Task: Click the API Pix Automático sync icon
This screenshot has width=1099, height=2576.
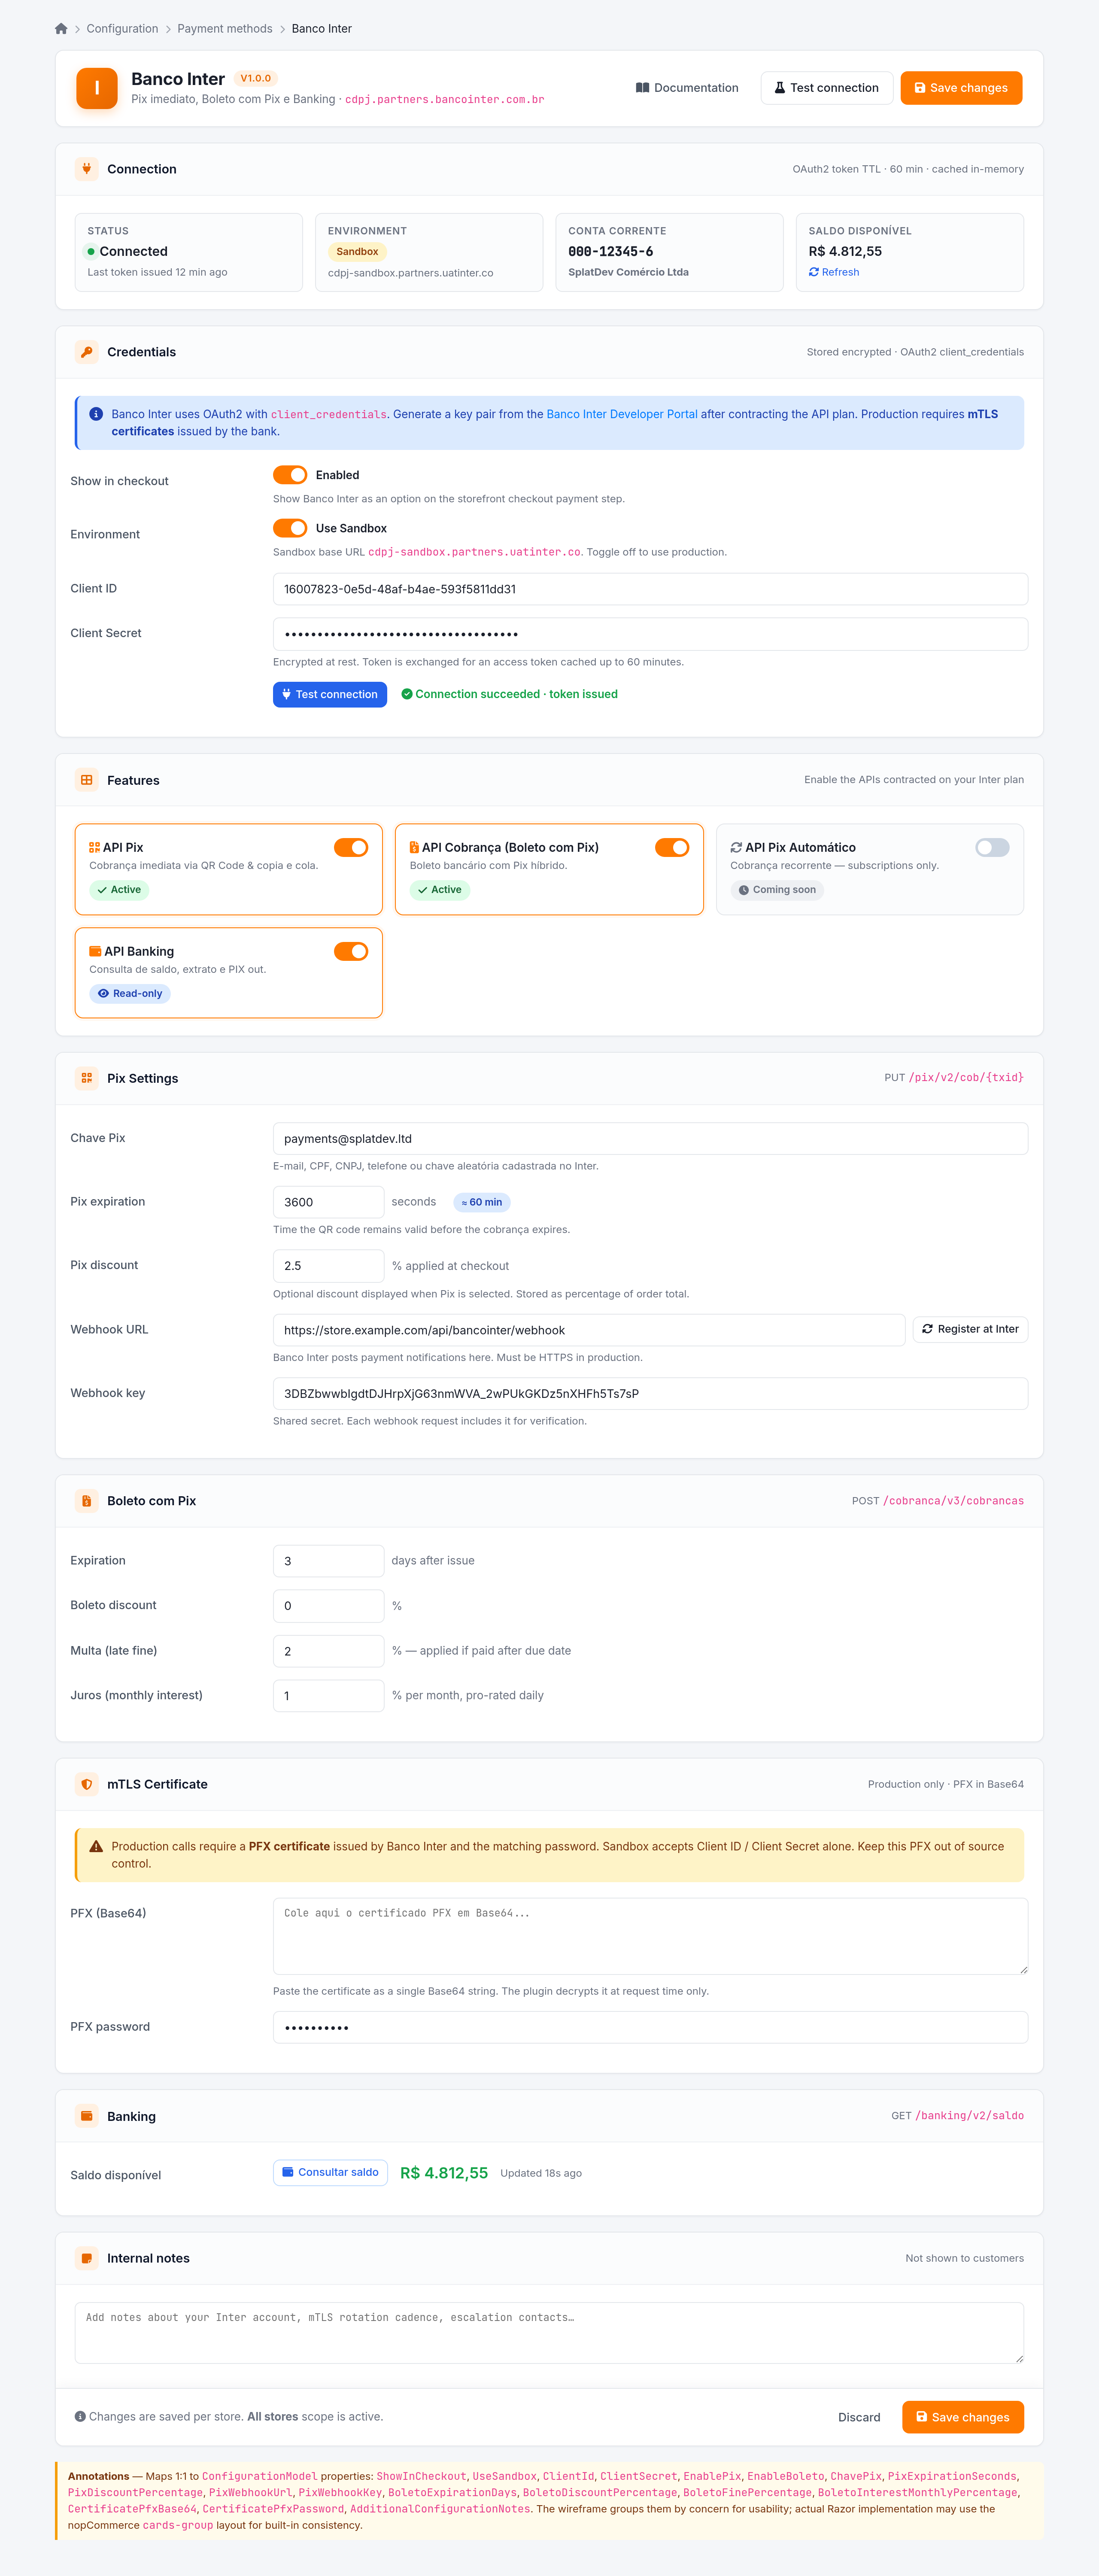Action: [x=736, y=848]
